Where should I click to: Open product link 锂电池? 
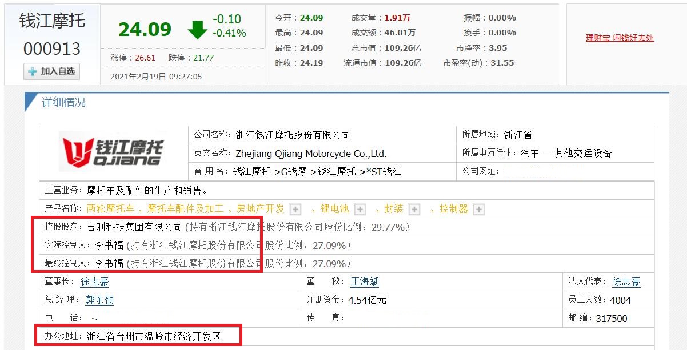coord(334,209)
